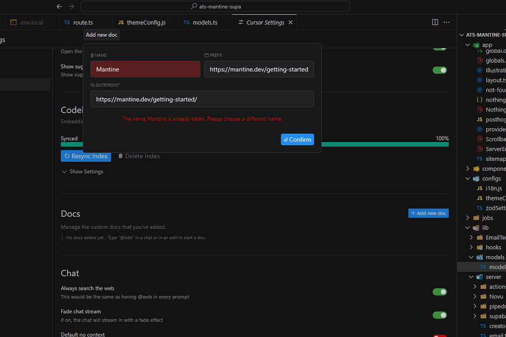Disable Always search the web
Viewport: 506px width, 337px height.
pyautogui.click(x=439, y=292)
